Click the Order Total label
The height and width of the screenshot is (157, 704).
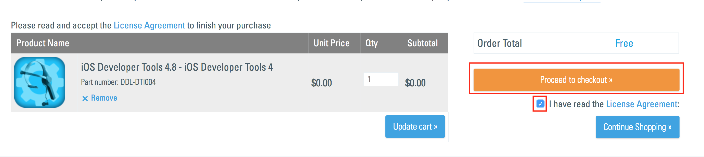500,43
